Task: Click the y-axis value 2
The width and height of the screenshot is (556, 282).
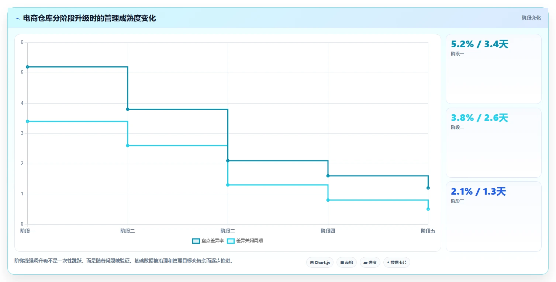Action: [x=22, y=164]
